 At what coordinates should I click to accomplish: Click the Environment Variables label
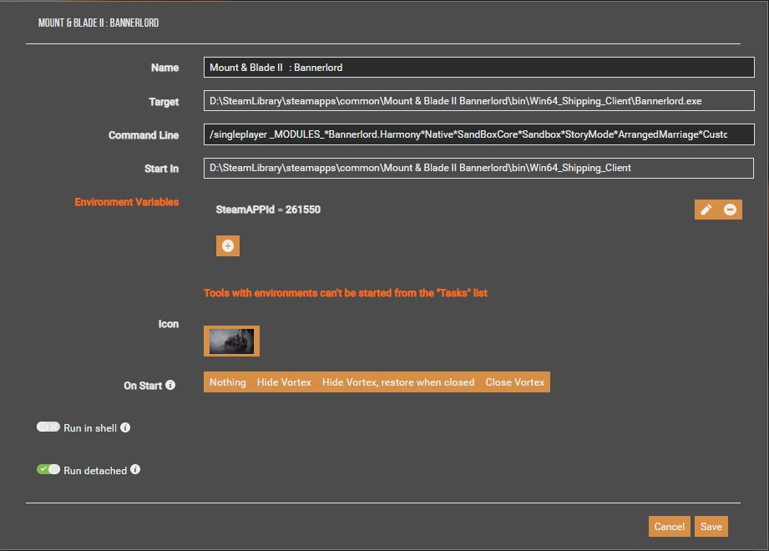pos(127,202)
